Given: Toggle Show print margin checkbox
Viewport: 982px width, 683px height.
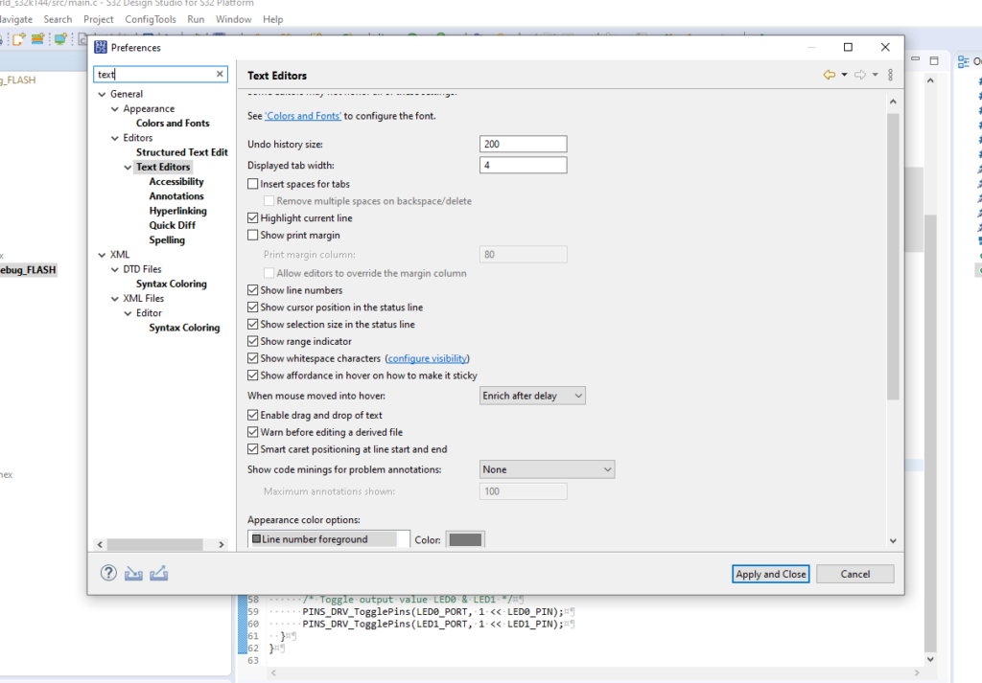Looking at the screenshot, I should pyautogui.click(x=253, y=235).
